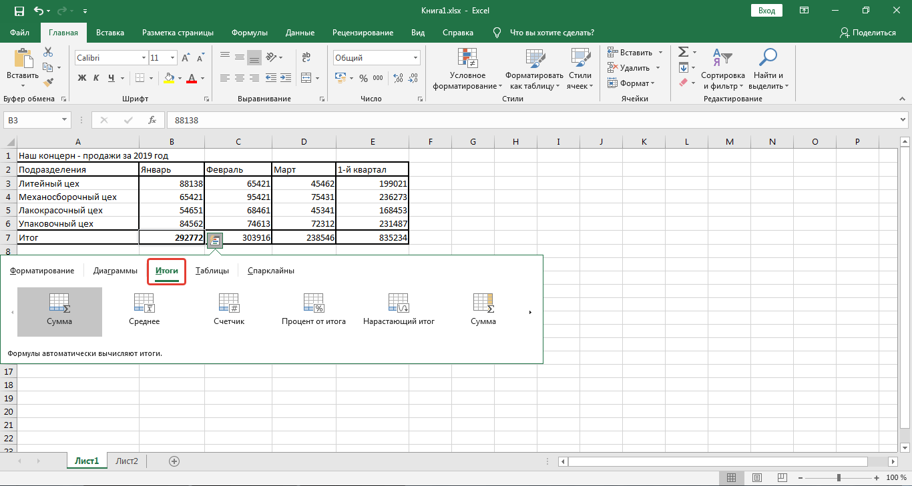Align cell text to the left

click(x=225, y=78)
